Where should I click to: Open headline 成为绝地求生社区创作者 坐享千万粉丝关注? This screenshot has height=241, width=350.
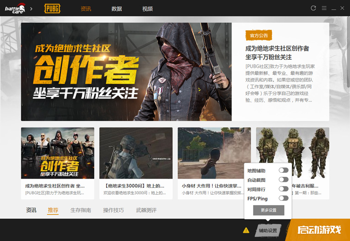277,53
